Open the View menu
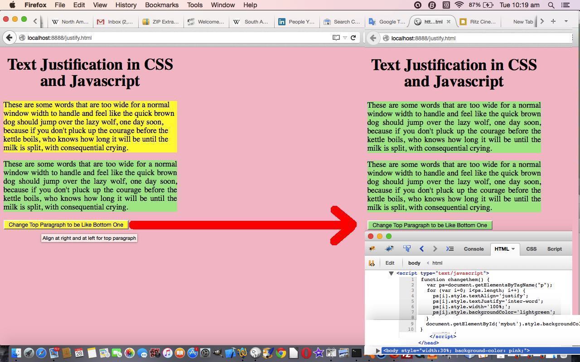The image size is (580, 362). tap(100, 5)
